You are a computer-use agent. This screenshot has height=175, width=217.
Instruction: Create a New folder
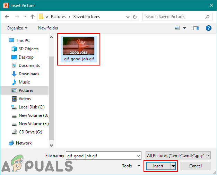click(x=48, y=28)
